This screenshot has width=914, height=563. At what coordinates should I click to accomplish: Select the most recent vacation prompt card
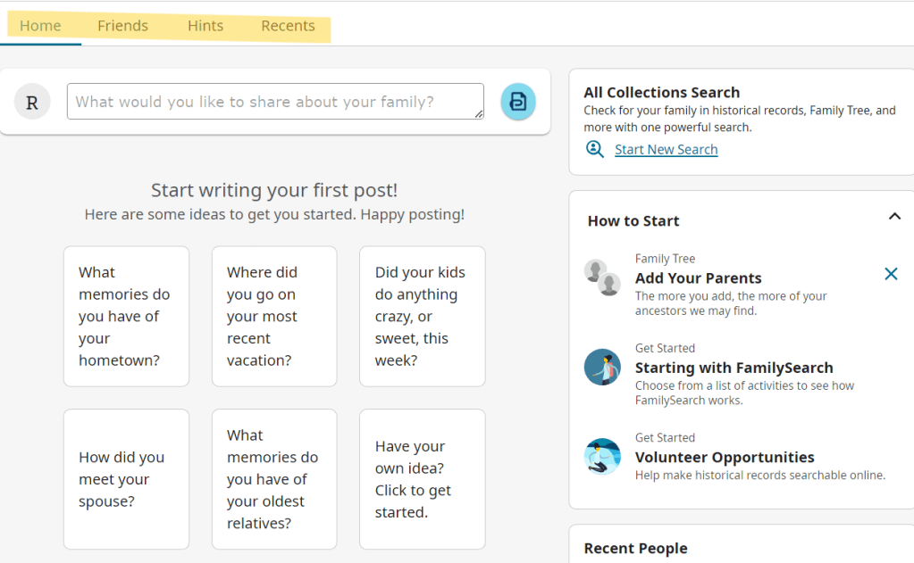pos(274,317)
